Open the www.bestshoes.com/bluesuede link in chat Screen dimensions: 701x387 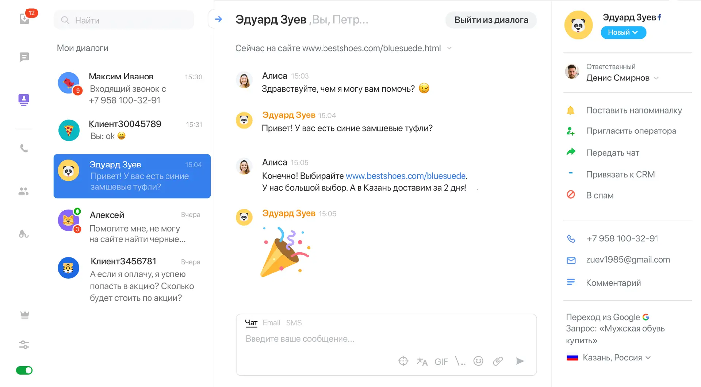pos(405,176)
